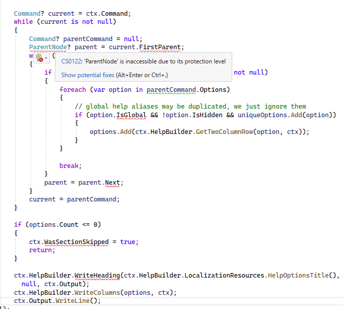Click 'uniqueOptions' in the if condition

coord(262,115)
